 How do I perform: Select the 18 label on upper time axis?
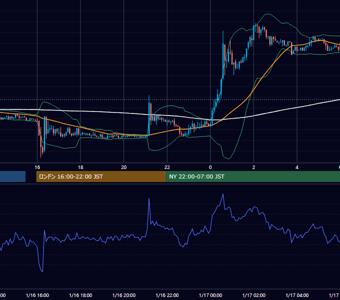pos(80,167)
